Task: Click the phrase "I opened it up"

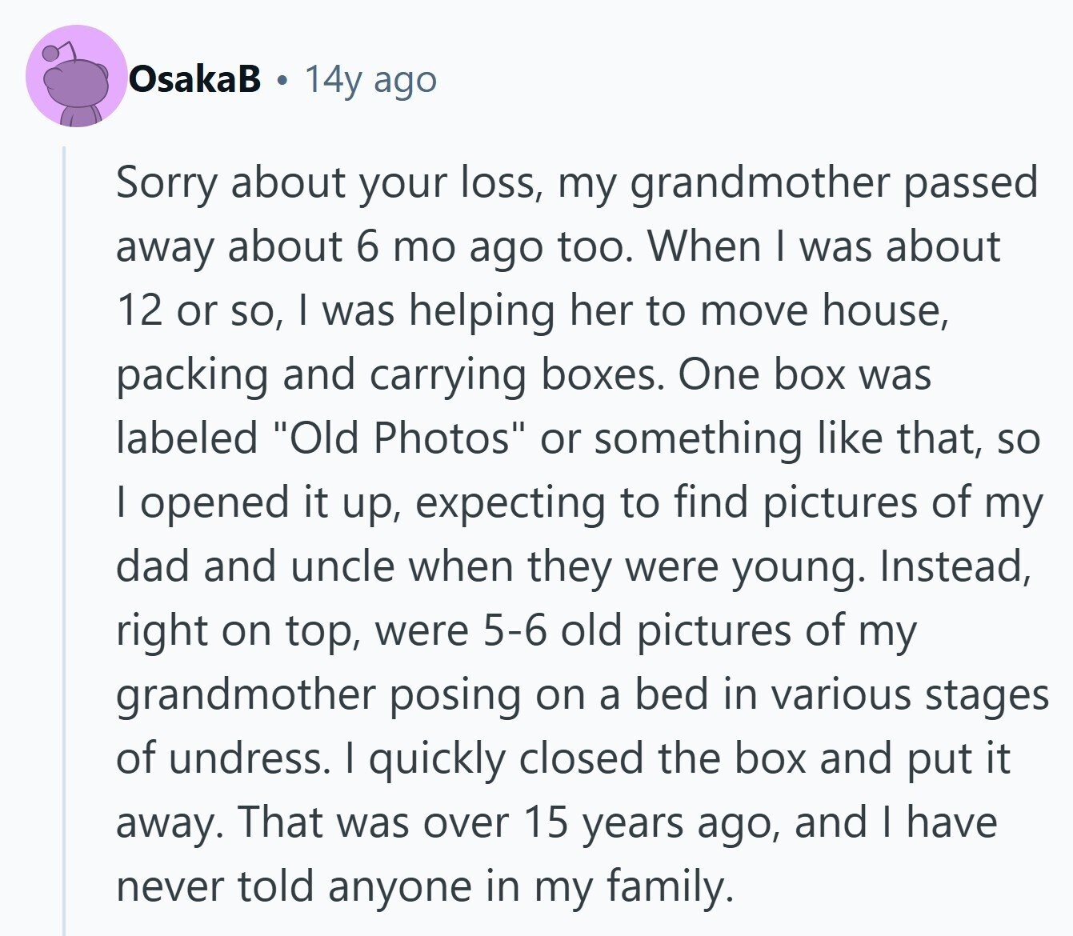Action: [x=256, y=502]
